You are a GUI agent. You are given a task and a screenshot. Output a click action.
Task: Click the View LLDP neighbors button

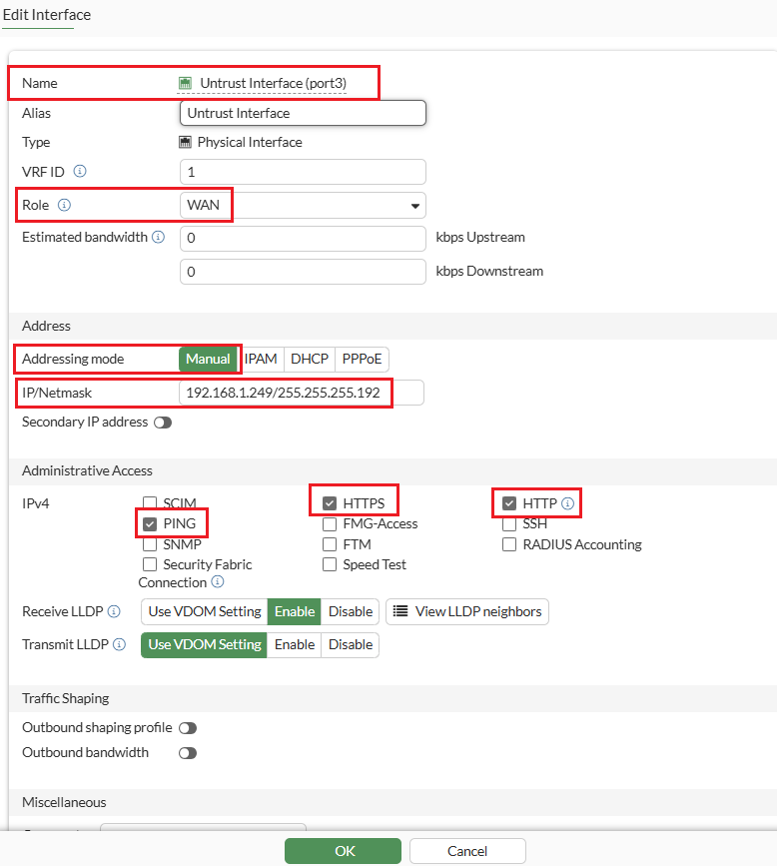pos(466,611)
